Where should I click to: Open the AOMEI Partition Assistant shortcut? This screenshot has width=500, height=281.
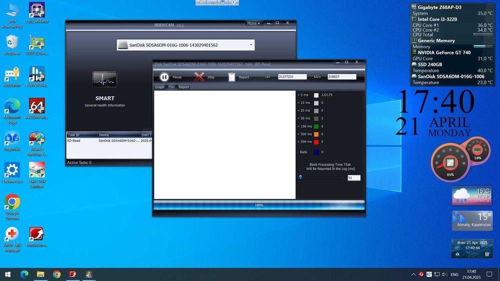[37, 144]
